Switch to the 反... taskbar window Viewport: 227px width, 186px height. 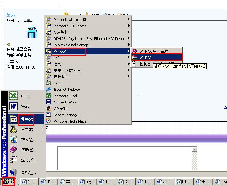(x=30, y=182)
